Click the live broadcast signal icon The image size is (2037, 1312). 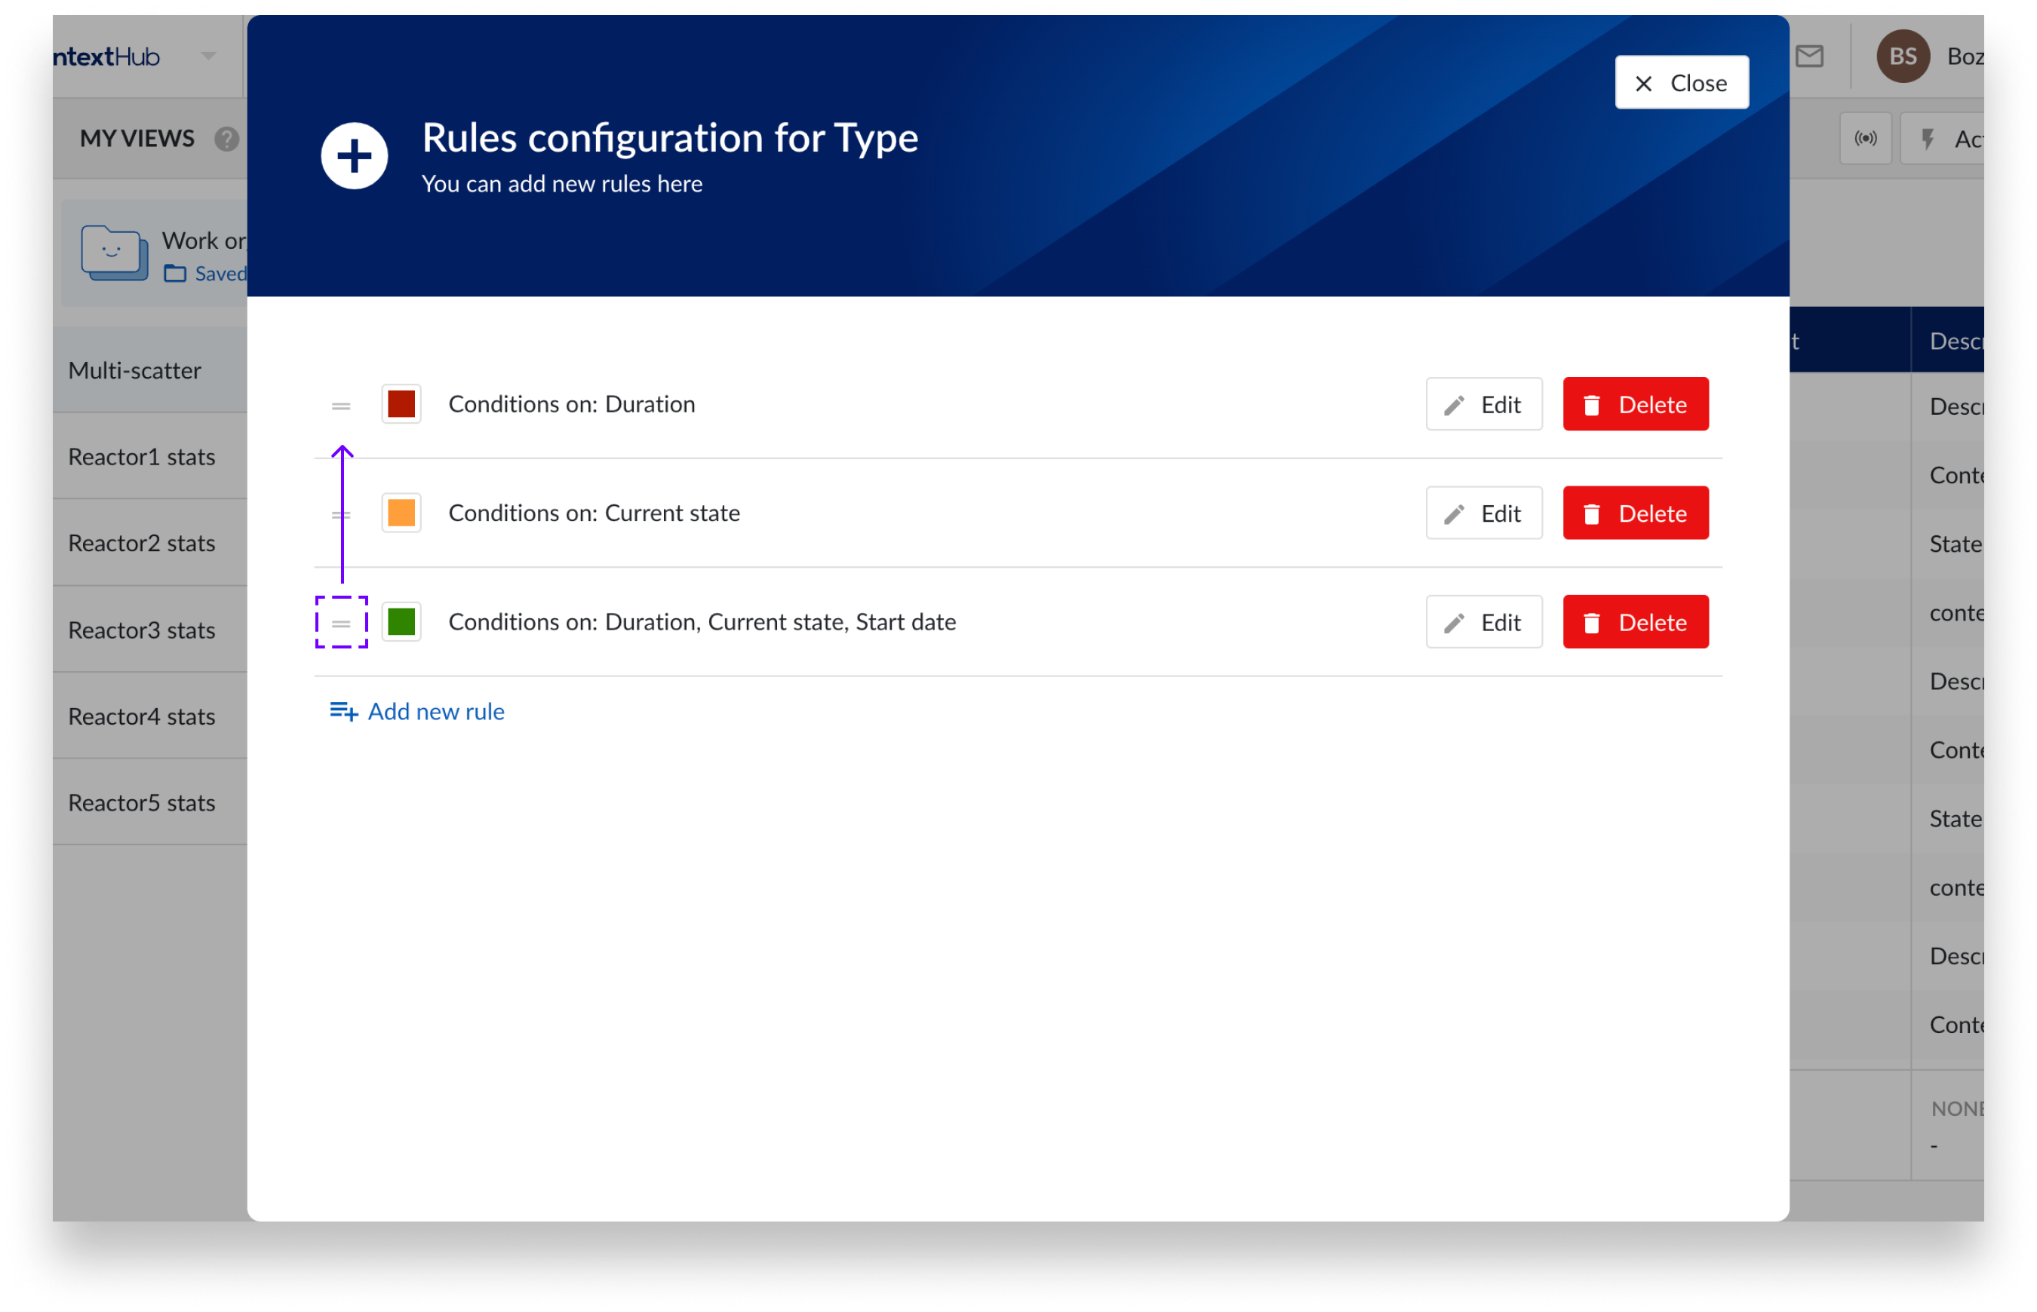(1865, 138)
